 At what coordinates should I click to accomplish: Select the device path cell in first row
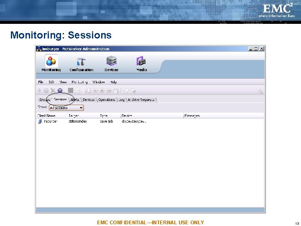(x=134, y=121)
